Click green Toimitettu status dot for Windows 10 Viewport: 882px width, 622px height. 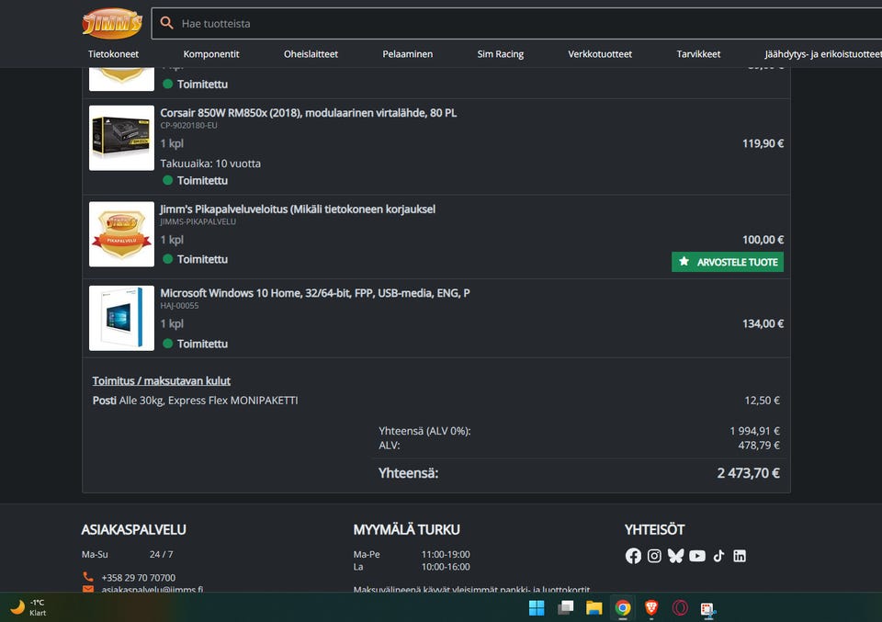point(167,343)
